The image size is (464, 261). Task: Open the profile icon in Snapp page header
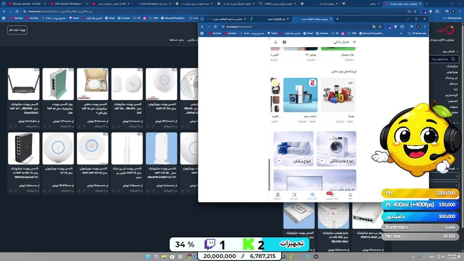[x=275, y=42]
